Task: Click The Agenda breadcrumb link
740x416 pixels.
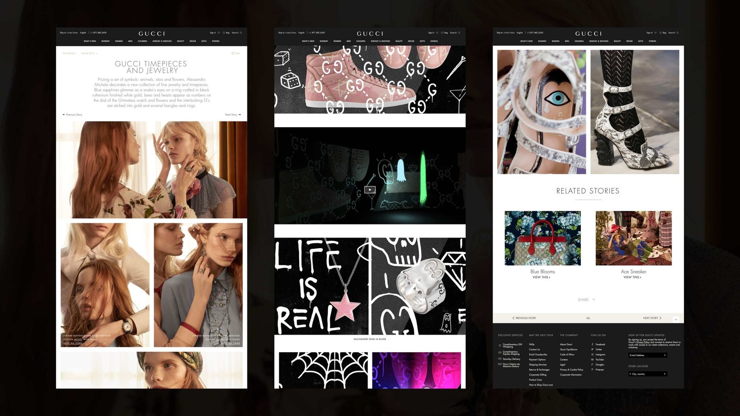Action: point(69,54)
